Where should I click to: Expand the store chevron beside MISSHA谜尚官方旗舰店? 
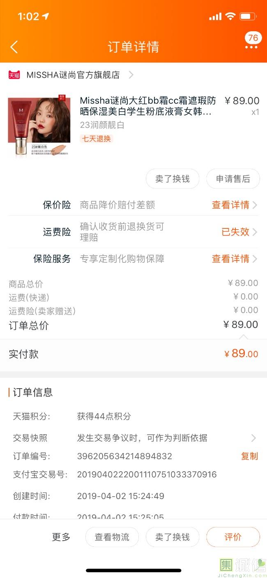(x=131, y=75)
